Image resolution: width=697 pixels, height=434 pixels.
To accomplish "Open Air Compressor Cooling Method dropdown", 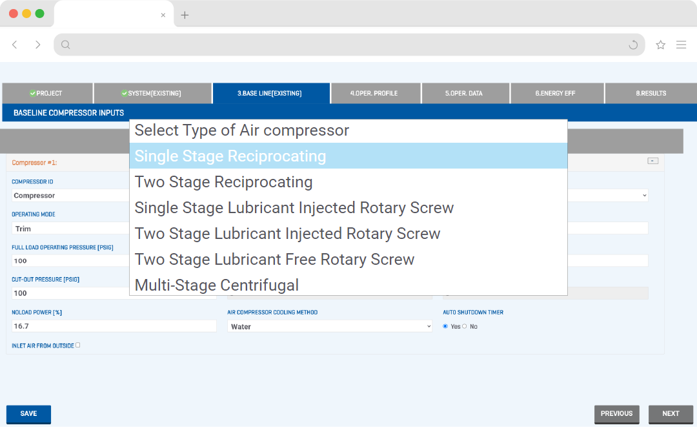I will pyautogui.click(x=329, y=326).
